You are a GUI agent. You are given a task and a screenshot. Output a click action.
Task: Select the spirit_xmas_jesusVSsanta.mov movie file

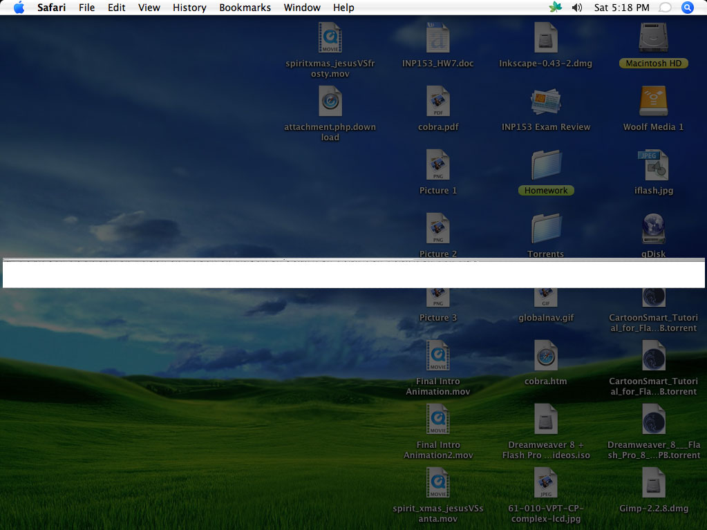(x=438, y=483)
